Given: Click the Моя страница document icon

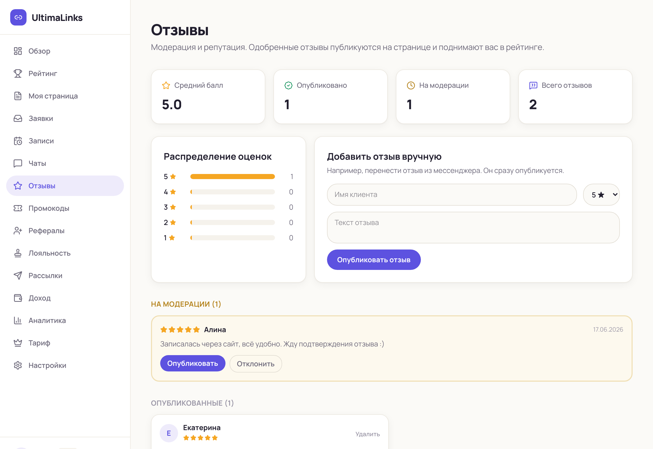Looking at the screenshot, I should (18, 96).
